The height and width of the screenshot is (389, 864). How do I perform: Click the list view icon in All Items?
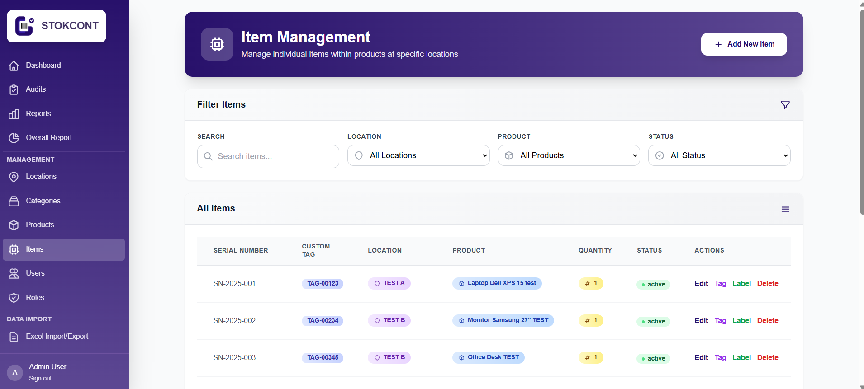[x=785, y=209]
